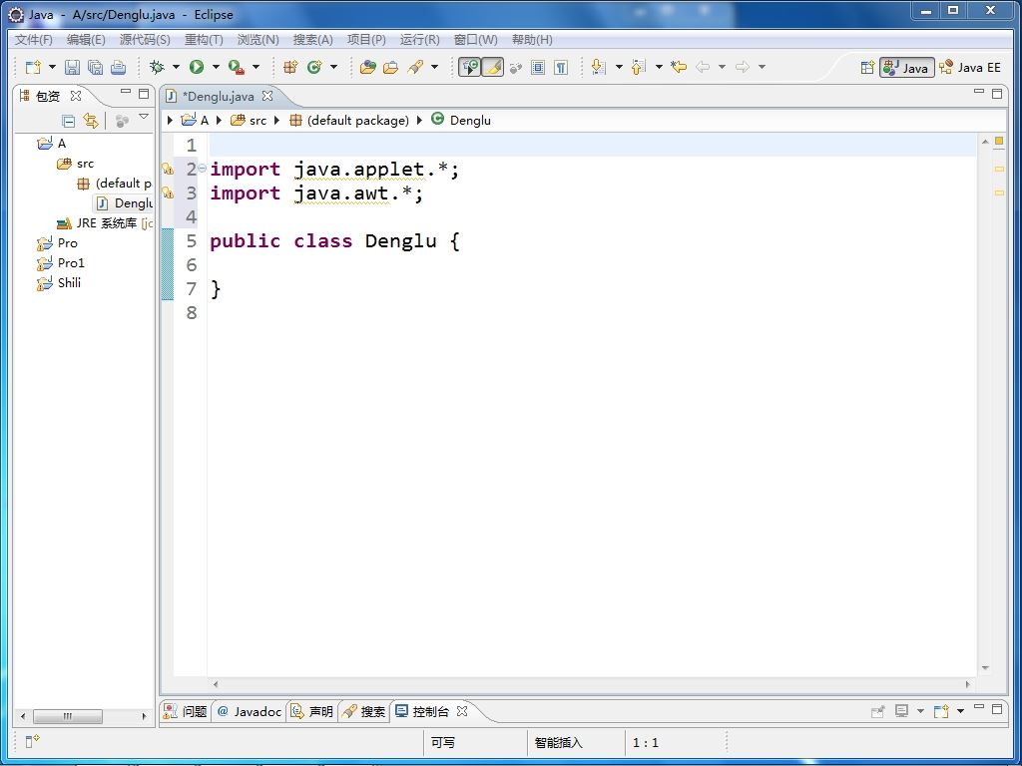Click the Open Console icon

[940, 711]
